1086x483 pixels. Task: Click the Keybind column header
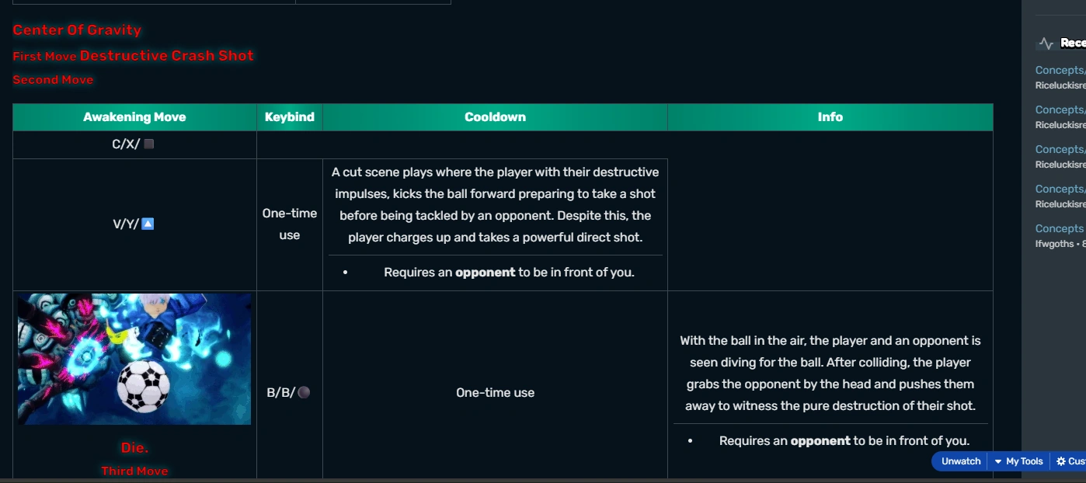(289, 117)
